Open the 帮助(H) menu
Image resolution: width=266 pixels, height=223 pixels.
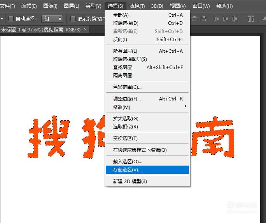(224, 6)
